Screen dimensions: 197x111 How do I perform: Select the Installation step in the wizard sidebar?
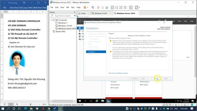(x=96, y=52)
